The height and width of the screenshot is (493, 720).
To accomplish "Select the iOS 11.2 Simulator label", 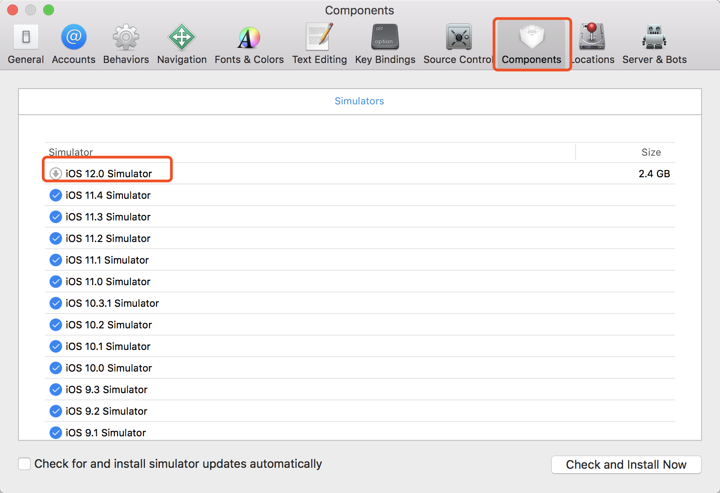I will [108, 238].
